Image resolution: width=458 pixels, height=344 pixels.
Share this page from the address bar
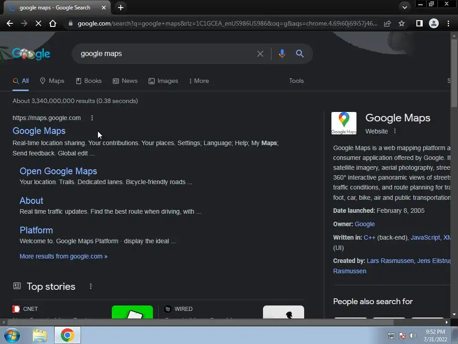tap(387, 23)
